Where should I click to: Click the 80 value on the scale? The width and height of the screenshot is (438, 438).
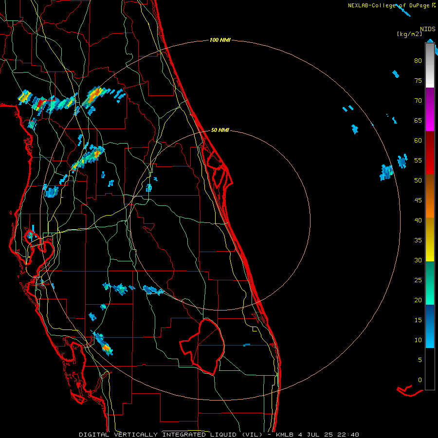(418, 61)
